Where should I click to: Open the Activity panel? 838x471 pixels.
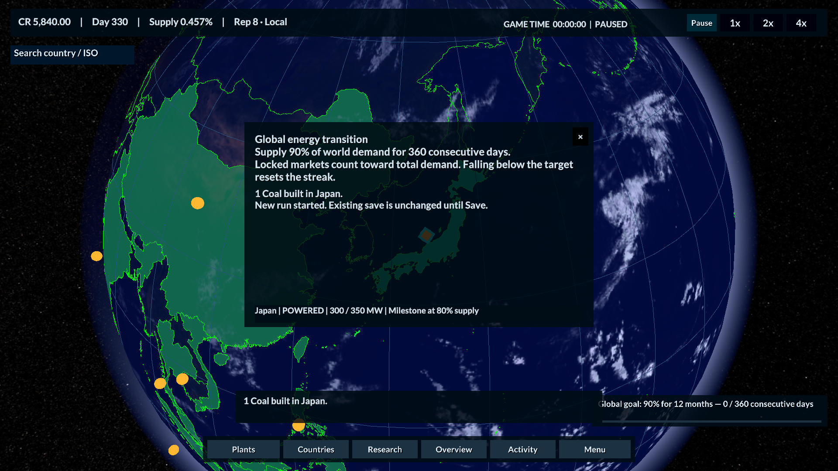[523, 449]
